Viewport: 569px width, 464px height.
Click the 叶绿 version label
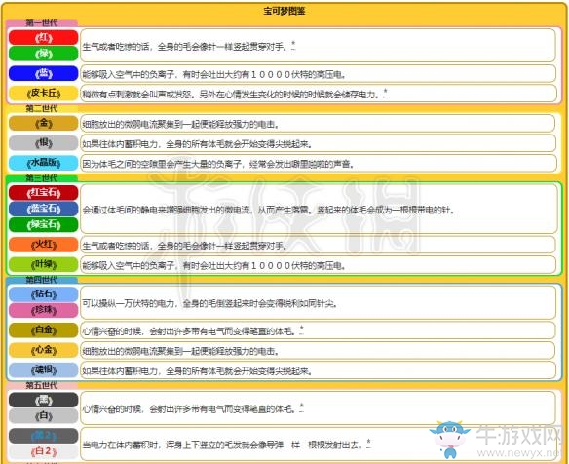coord(44,264)
